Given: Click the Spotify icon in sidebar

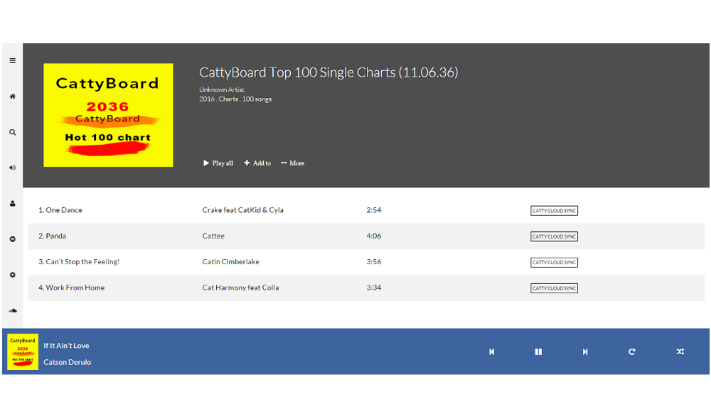Looking at the screenshot, I should pyautogui.click(x=13, y=239).
